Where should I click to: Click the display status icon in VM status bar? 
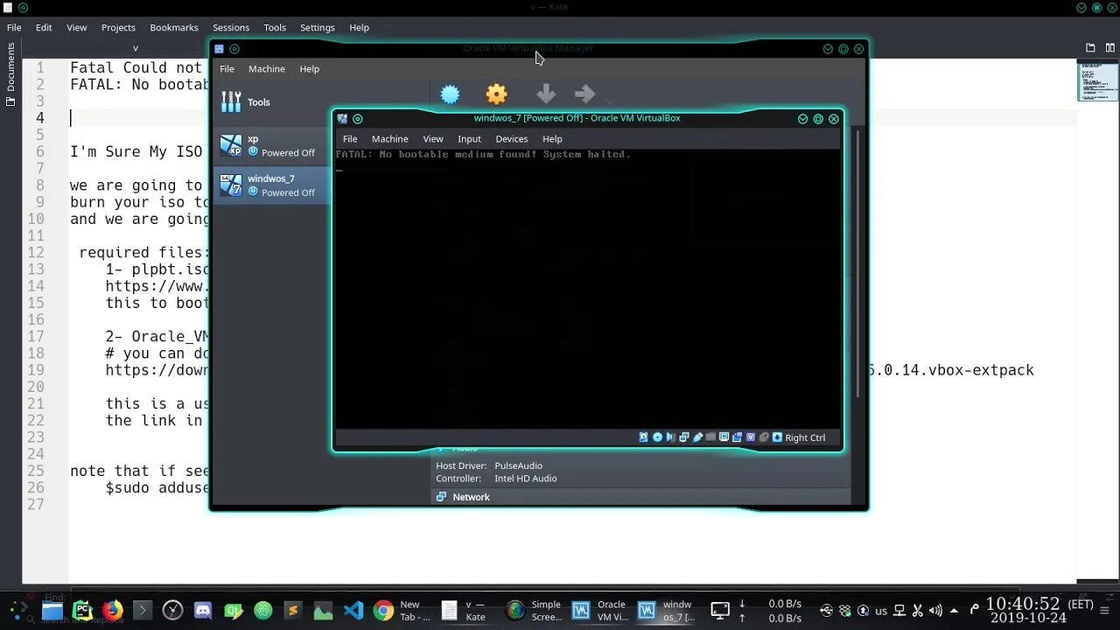click(724, 437)
